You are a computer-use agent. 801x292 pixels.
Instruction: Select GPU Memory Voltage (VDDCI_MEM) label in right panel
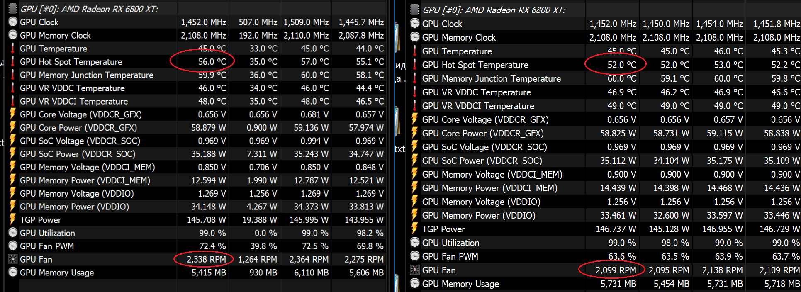492,174
